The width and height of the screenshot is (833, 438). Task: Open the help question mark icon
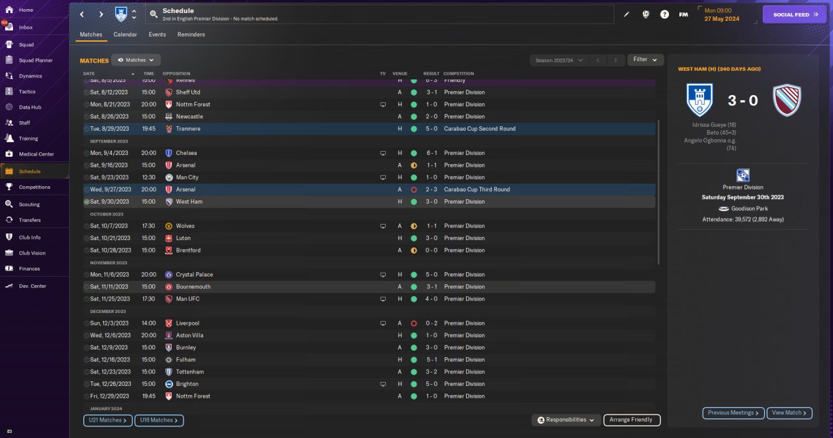click(x=664, y=14)
